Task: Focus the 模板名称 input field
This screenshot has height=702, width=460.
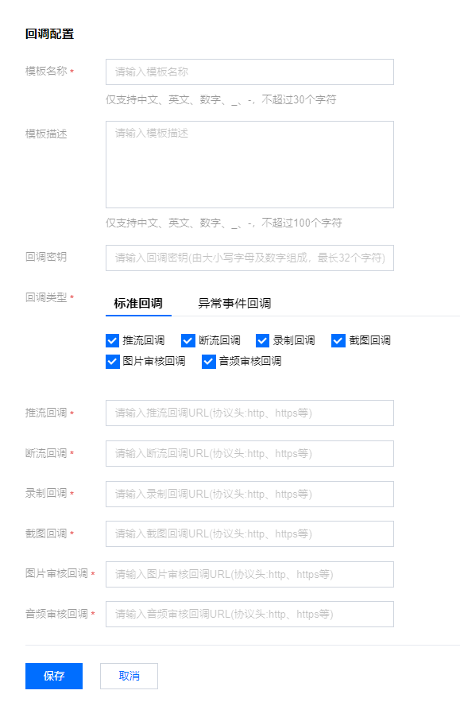Action: pyautogui.click(x=249, y=72)
